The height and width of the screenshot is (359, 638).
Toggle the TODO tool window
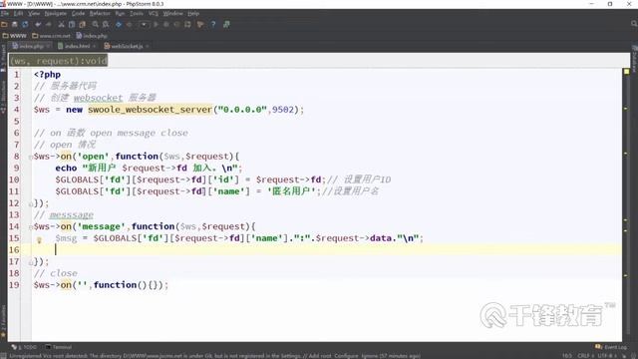coord(24,347)
